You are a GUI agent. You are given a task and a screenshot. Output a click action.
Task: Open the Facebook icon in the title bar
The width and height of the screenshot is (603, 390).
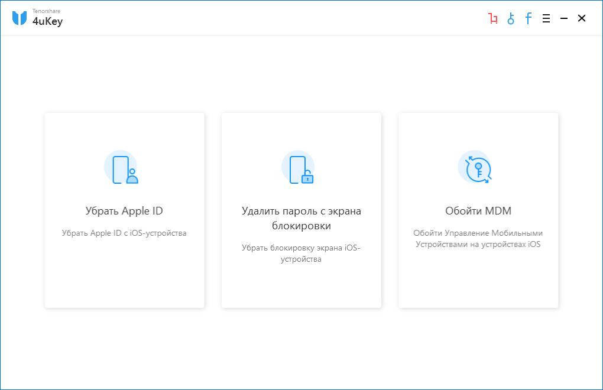pyautogui.click(x=529, y=18)
